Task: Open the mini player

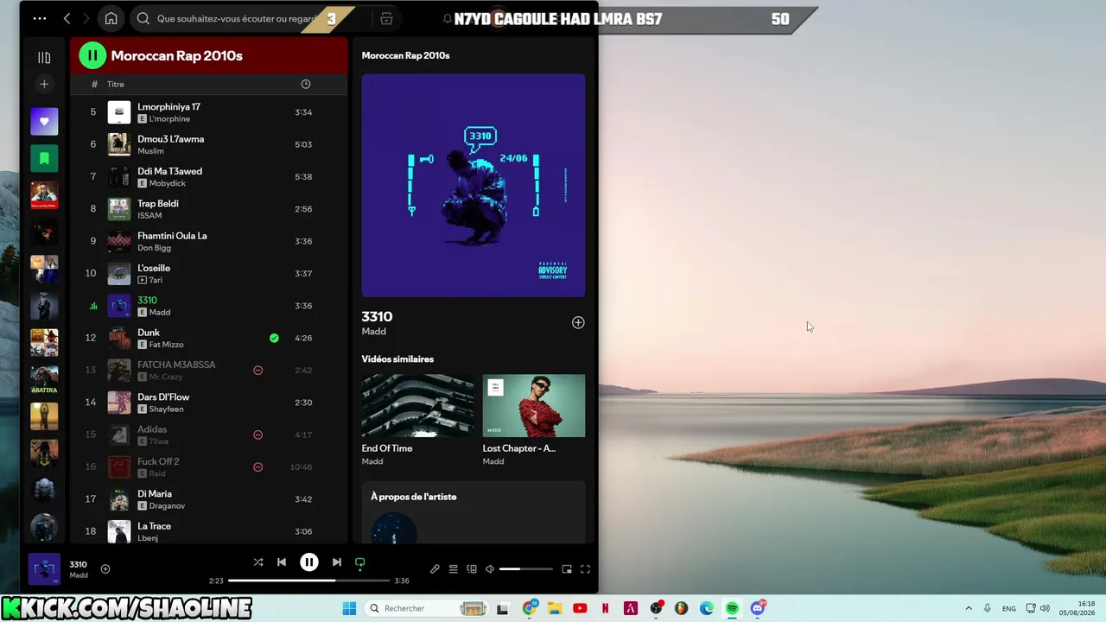Action: click(x=567, y=569)
